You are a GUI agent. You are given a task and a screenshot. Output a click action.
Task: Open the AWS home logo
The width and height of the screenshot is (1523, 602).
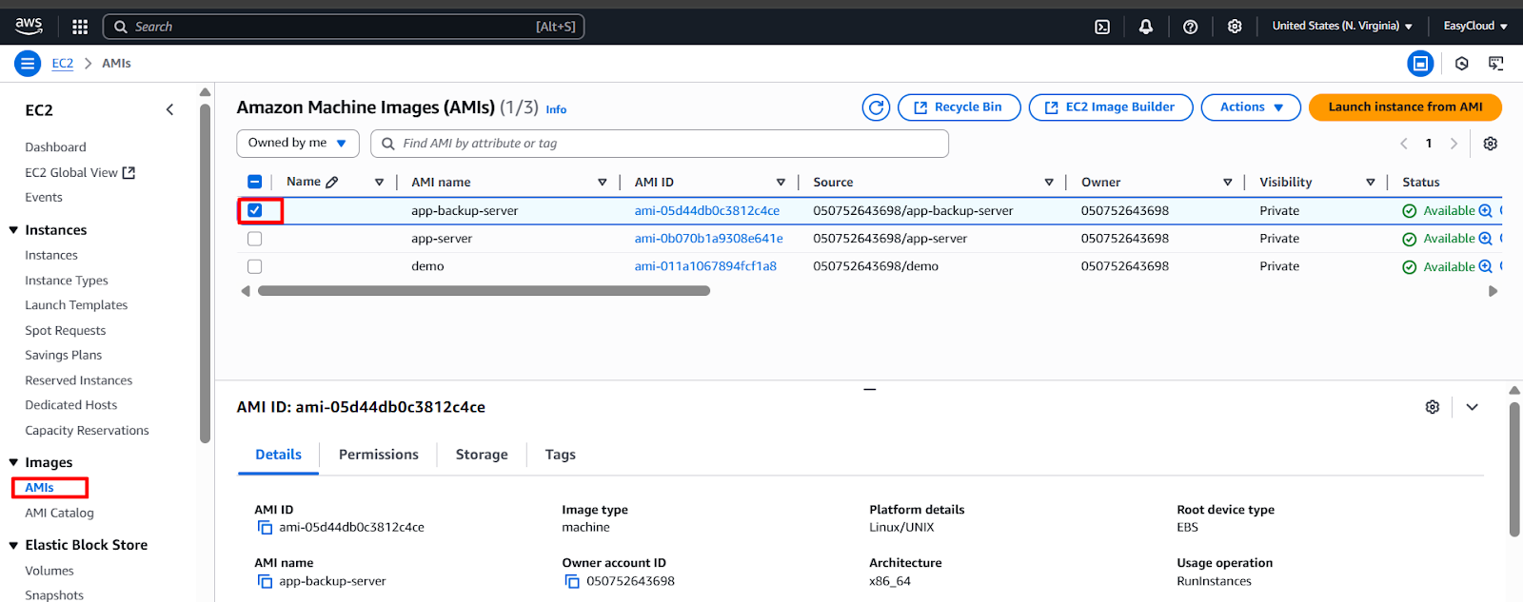(29, 26)
